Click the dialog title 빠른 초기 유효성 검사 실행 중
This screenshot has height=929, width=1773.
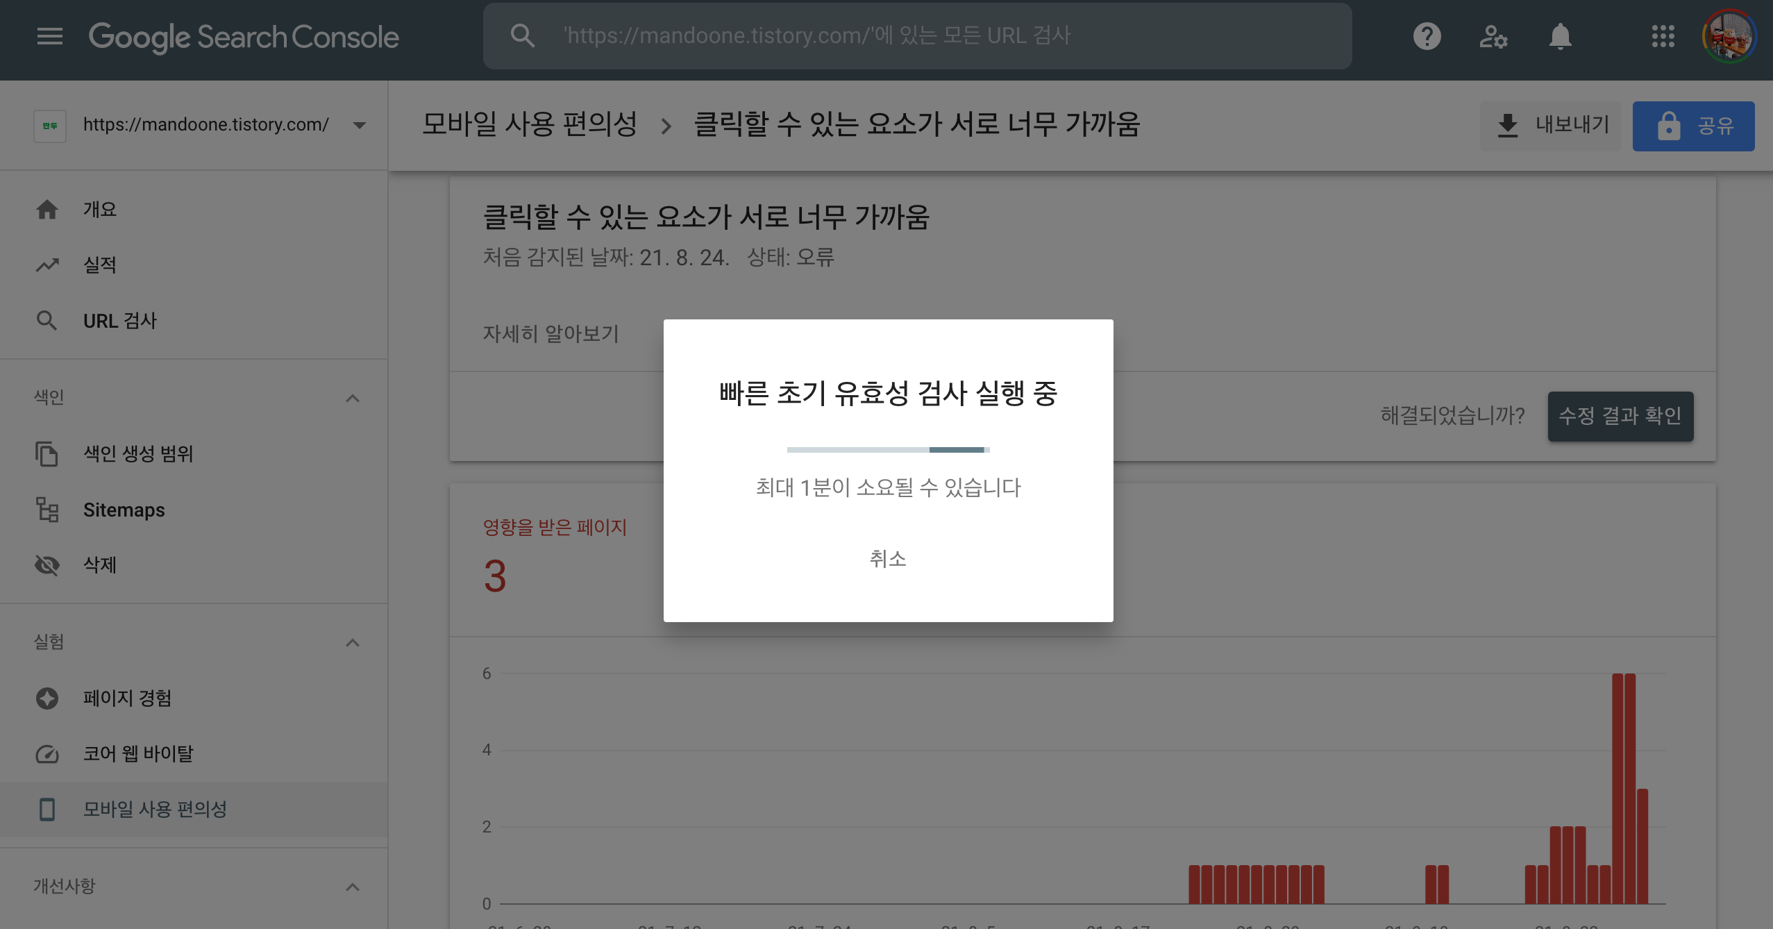click(888, 394)
